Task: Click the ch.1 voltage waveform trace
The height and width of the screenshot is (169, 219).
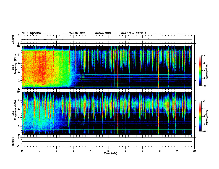Action: coord(107,39)
